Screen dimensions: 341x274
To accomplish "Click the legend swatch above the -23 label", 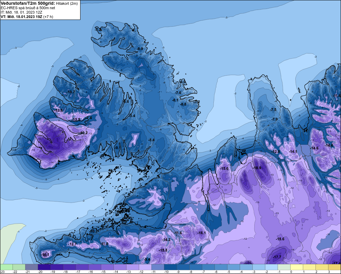I will tap(6, 267).
